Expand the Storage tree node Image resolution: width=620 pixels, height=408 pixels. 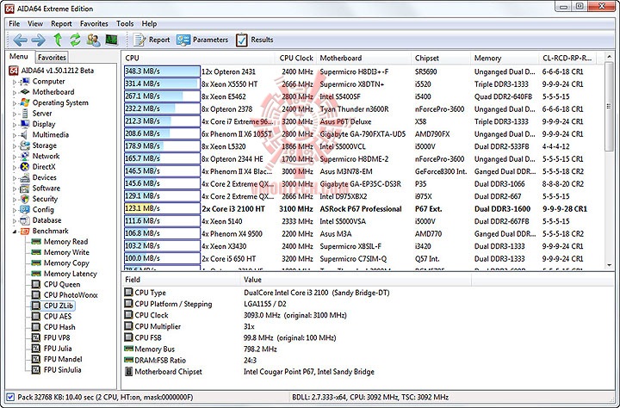[15, 145]
